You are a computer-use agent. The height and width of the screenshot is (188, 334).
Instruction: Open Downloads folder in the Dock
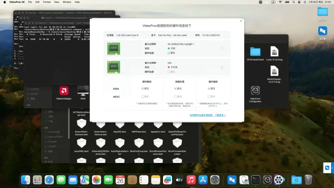pos(296,180)
